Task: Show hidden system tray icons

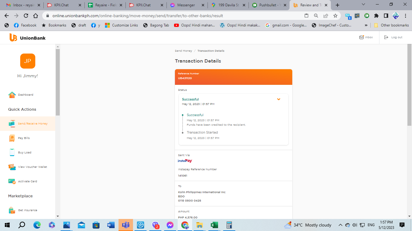Action: [340, 225]
